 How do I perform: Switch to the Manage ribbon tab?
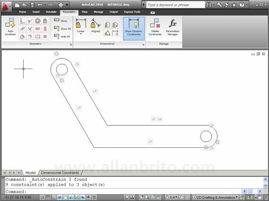[x=98, y=12]
